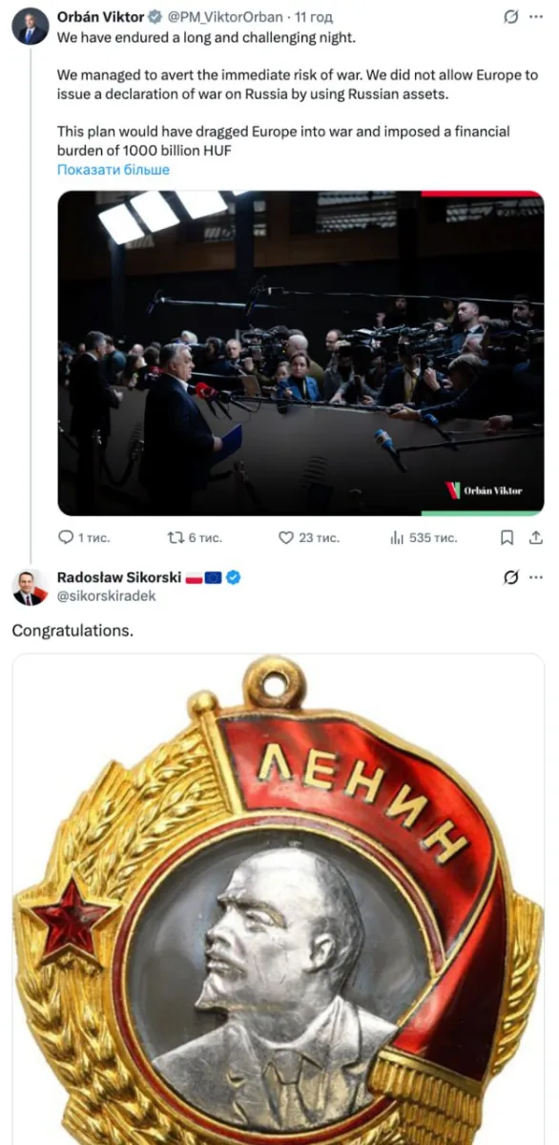Bookmark the Orbán Viktor tweet
Screen dimensions: 559x1145
pyautogui.click(x=507, y=537)
